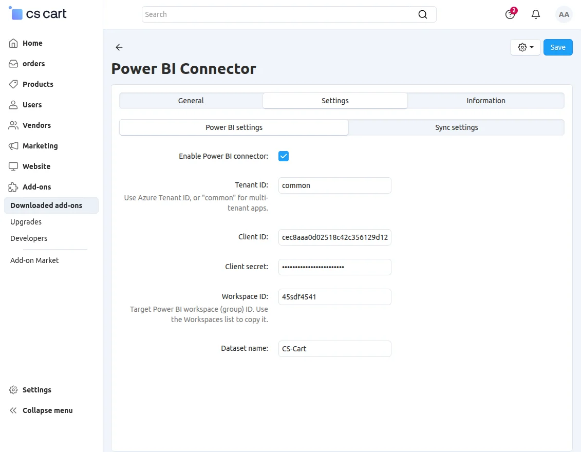Click the Client secret label
The image size is (581, 452).
247,267
